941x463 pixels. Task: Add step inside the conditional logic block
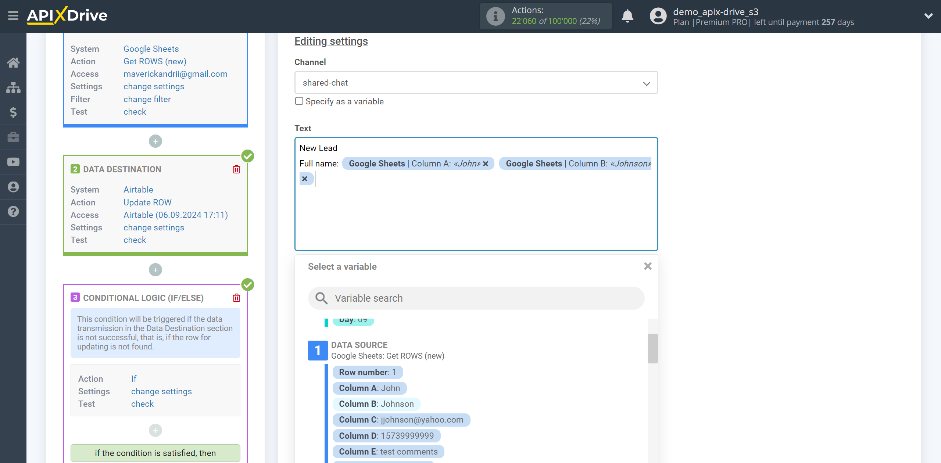tap(155, 430)
